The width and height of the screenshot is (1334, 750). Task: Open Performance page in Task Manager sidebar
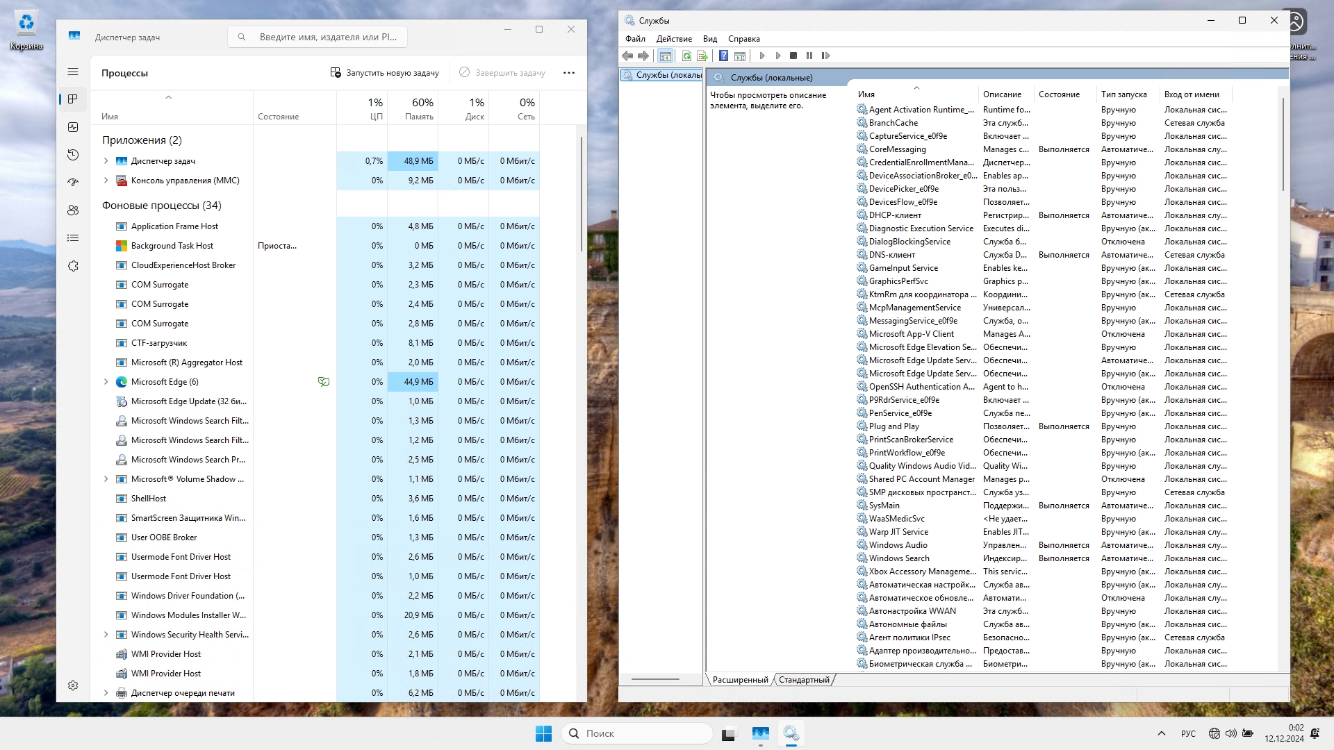point(73,127)
